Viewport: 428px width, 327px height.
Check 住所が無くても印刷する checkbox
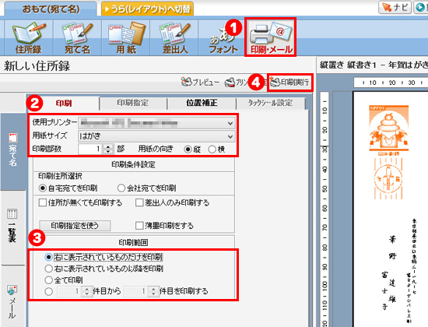43,202
